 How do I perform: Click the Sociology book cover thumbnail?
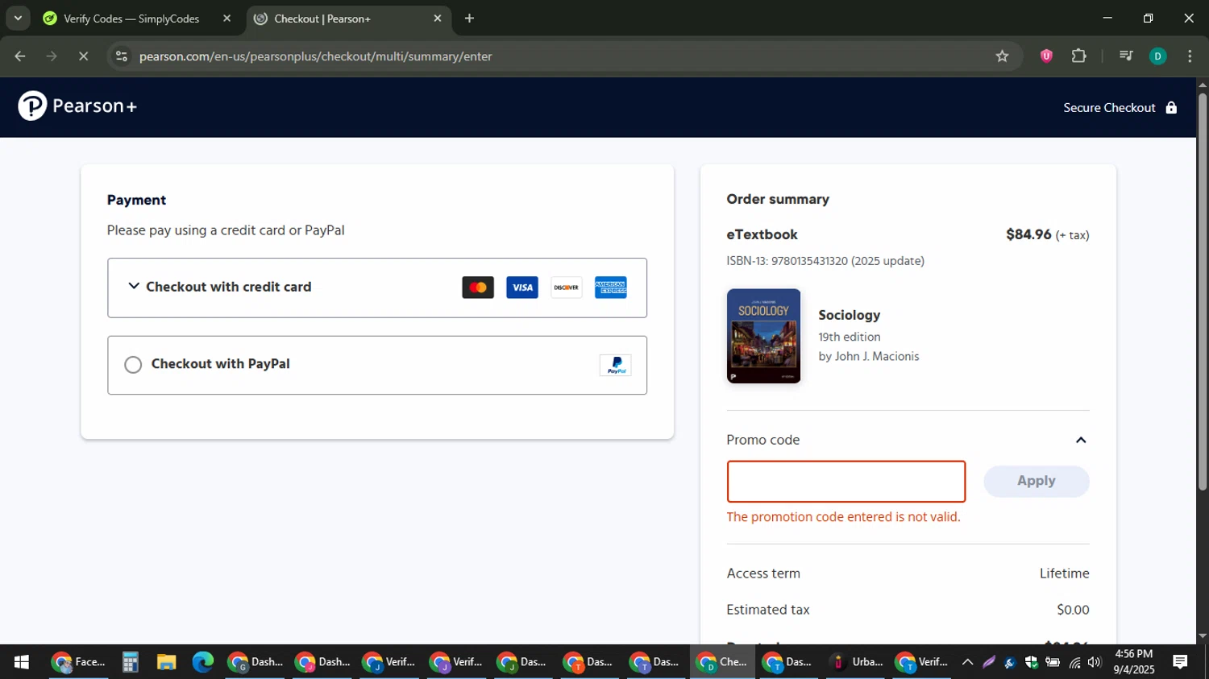pos(763,336)
